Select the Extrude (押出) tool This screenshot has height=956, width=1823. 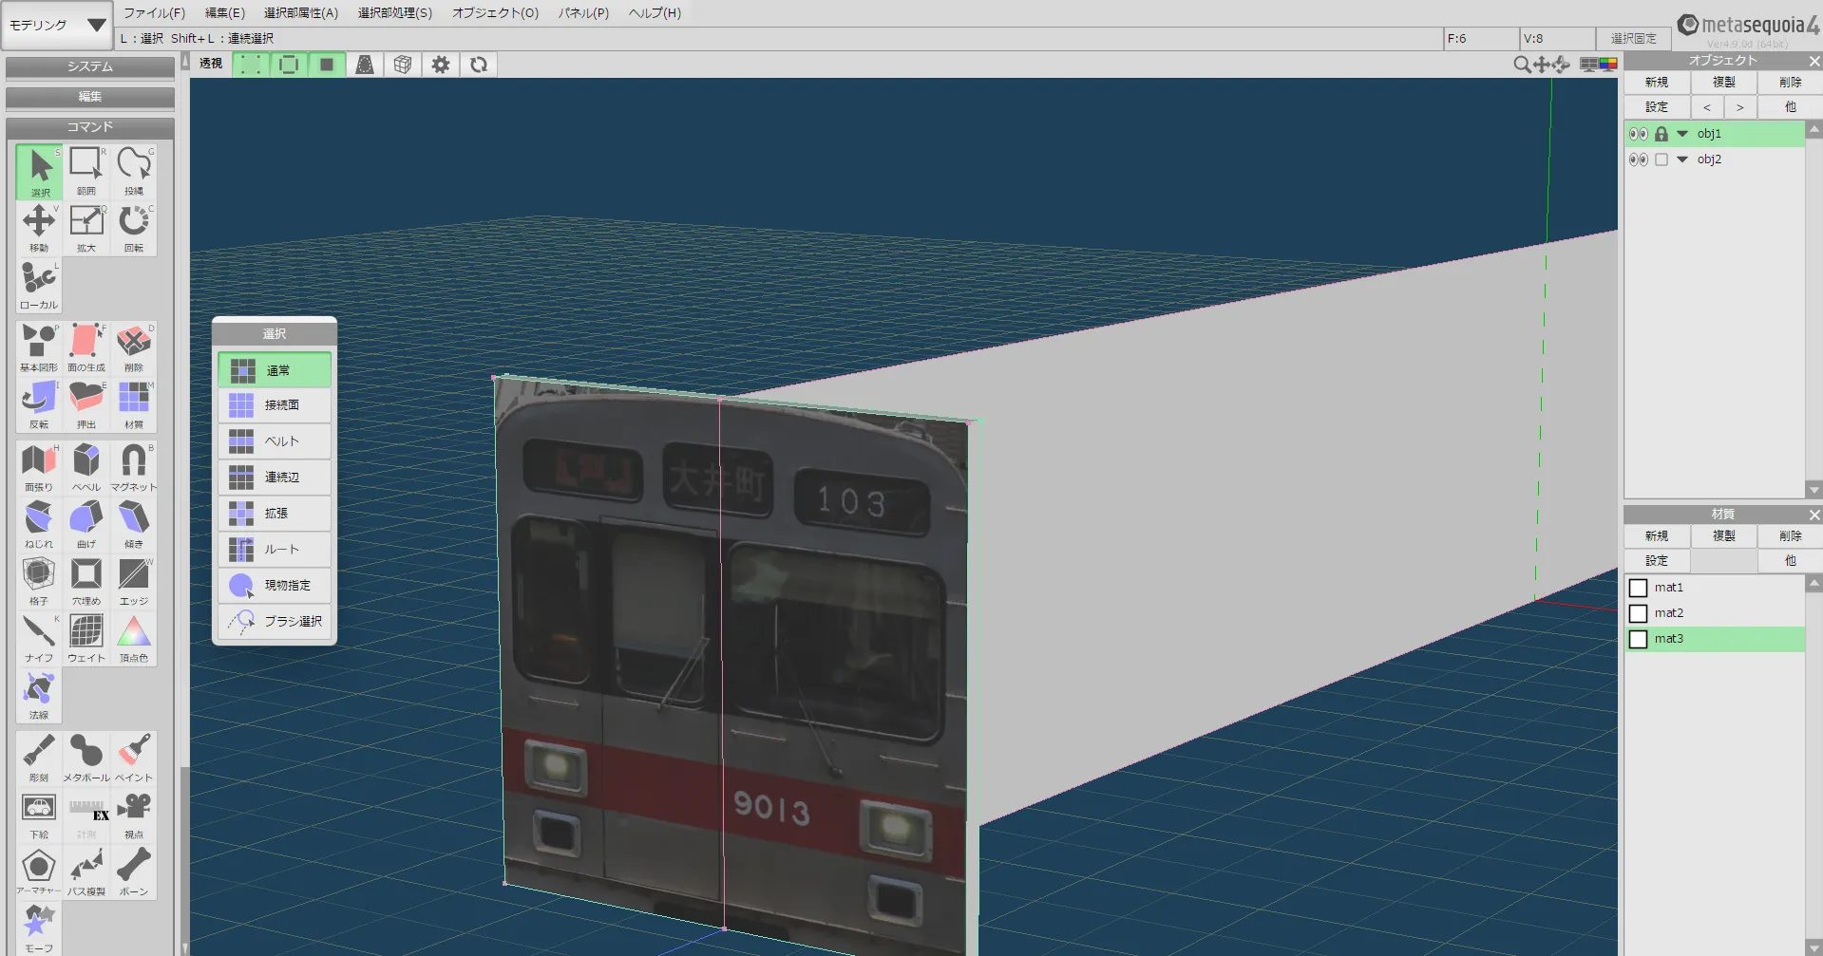click(86, 404)
